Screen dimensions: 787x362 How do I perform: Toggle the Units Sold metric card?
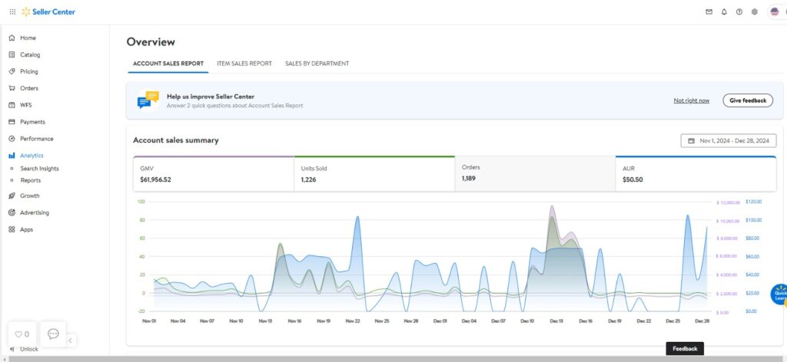pyautogui.click(x=374, y=173)
